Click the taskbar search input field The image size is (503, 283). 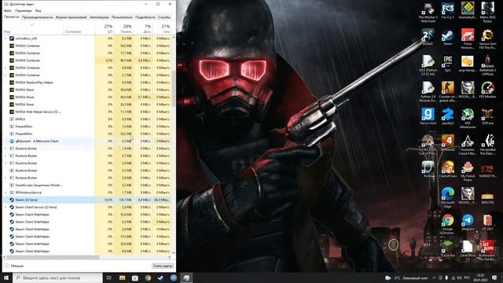pyautogui.click(x=57, y=277)
